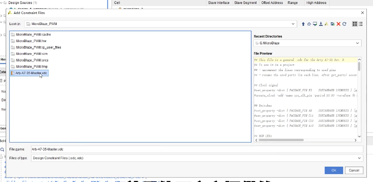The width and height of the screenshot is (373, 182).
Task: Refresh the file listing
Action: 344,24
